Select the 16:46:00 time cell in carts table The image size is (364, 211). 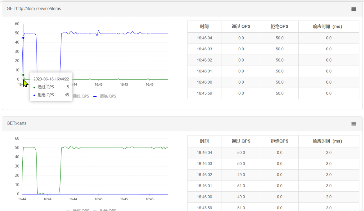coord(204,197)
